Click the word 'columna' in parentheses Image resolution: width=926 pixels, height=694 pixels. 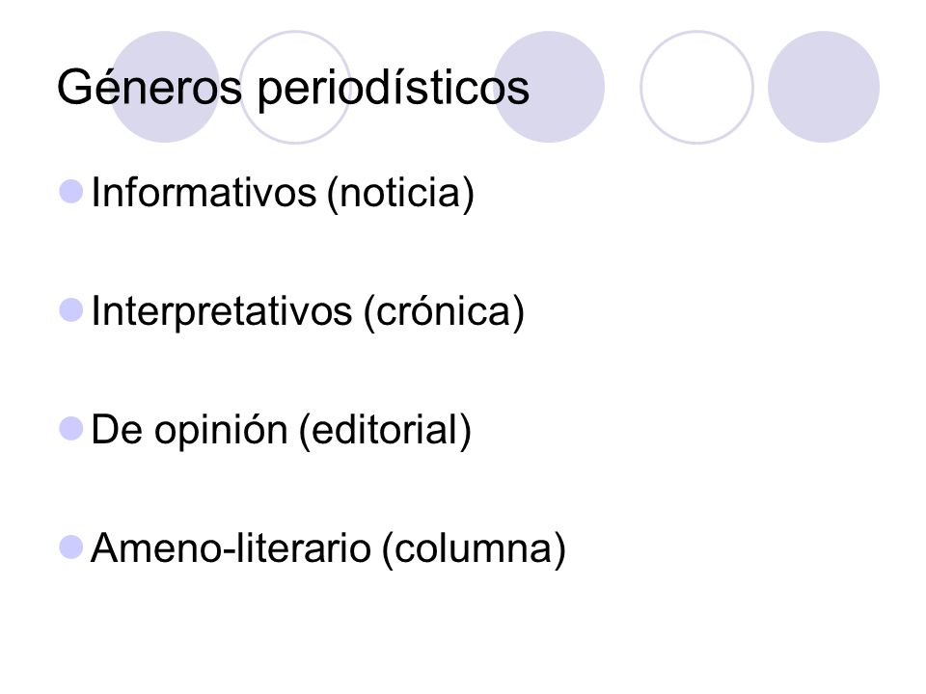473,548
